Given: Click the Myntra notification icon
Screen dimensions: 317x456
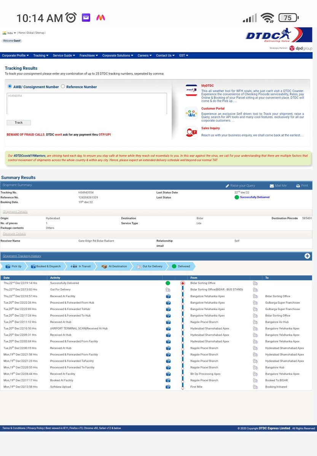Looking at the screenshot, I should pyautogui.click(x=100, y=17).
